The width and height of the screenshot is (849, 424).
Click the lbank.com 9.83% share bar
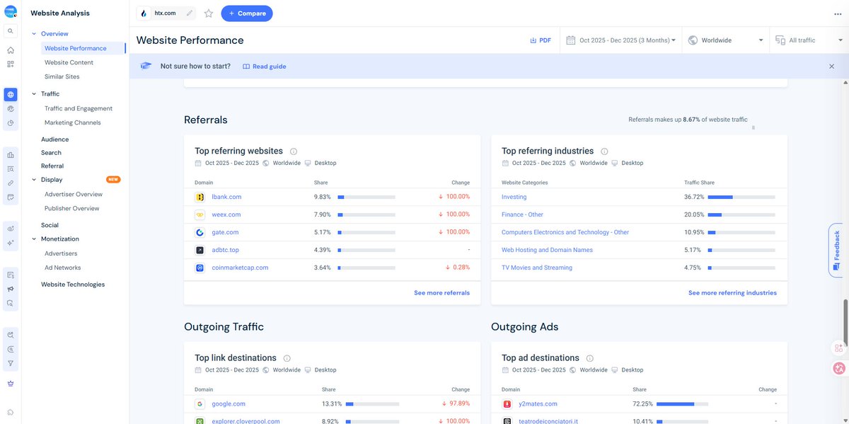pos(368,197)
